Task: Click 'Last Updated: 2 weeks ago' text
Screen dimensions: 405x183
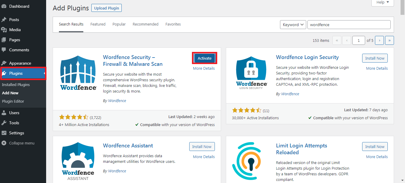Action: click(191, 117)
